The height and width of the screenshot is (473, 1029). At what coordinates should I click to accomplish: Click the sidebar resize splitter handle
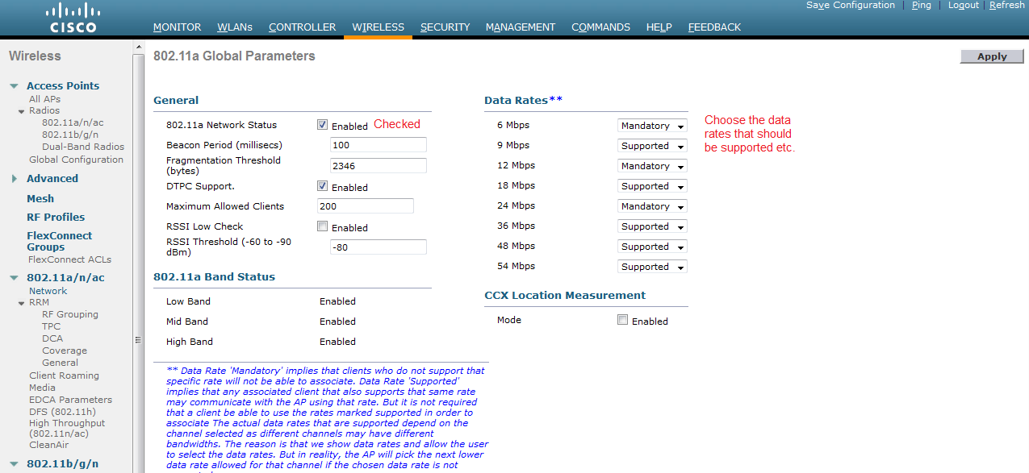[136, 340]
